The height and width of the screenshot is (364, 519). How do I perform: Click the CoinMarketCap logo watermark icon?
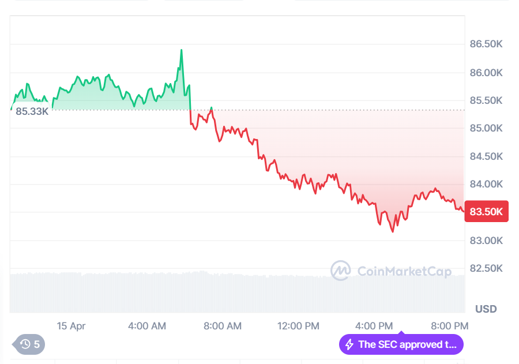pyautogui.click(x=340, y=270)
